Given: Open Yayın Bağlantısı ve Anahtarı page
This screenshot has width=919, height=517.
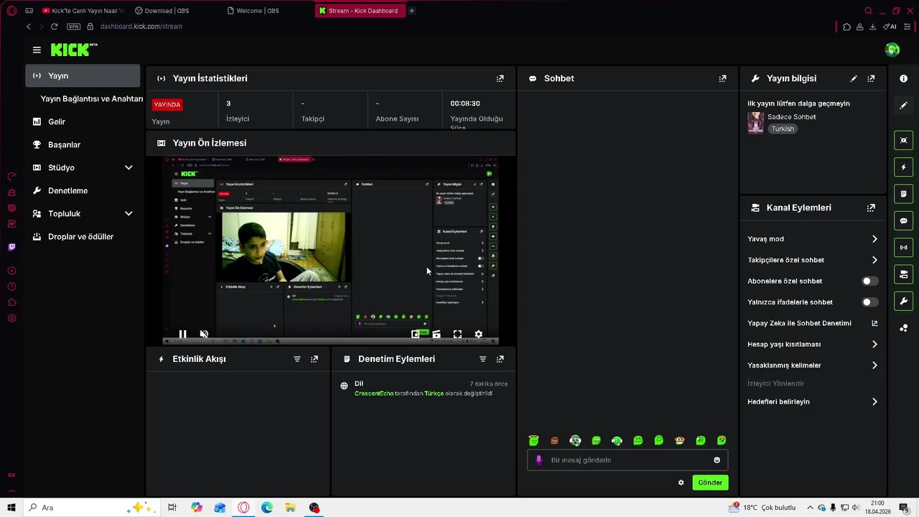Looking at the screenshot, I should click(92, 98).
